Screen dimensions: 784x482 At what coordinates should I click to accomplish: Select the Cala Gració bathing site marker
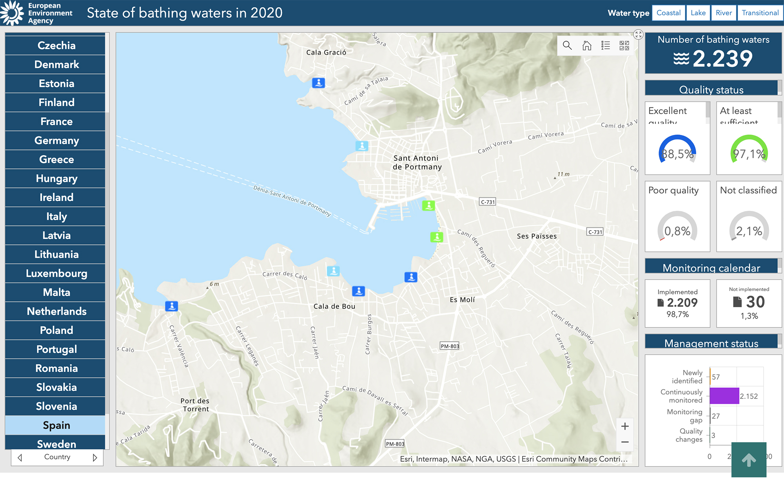point(318,83)
